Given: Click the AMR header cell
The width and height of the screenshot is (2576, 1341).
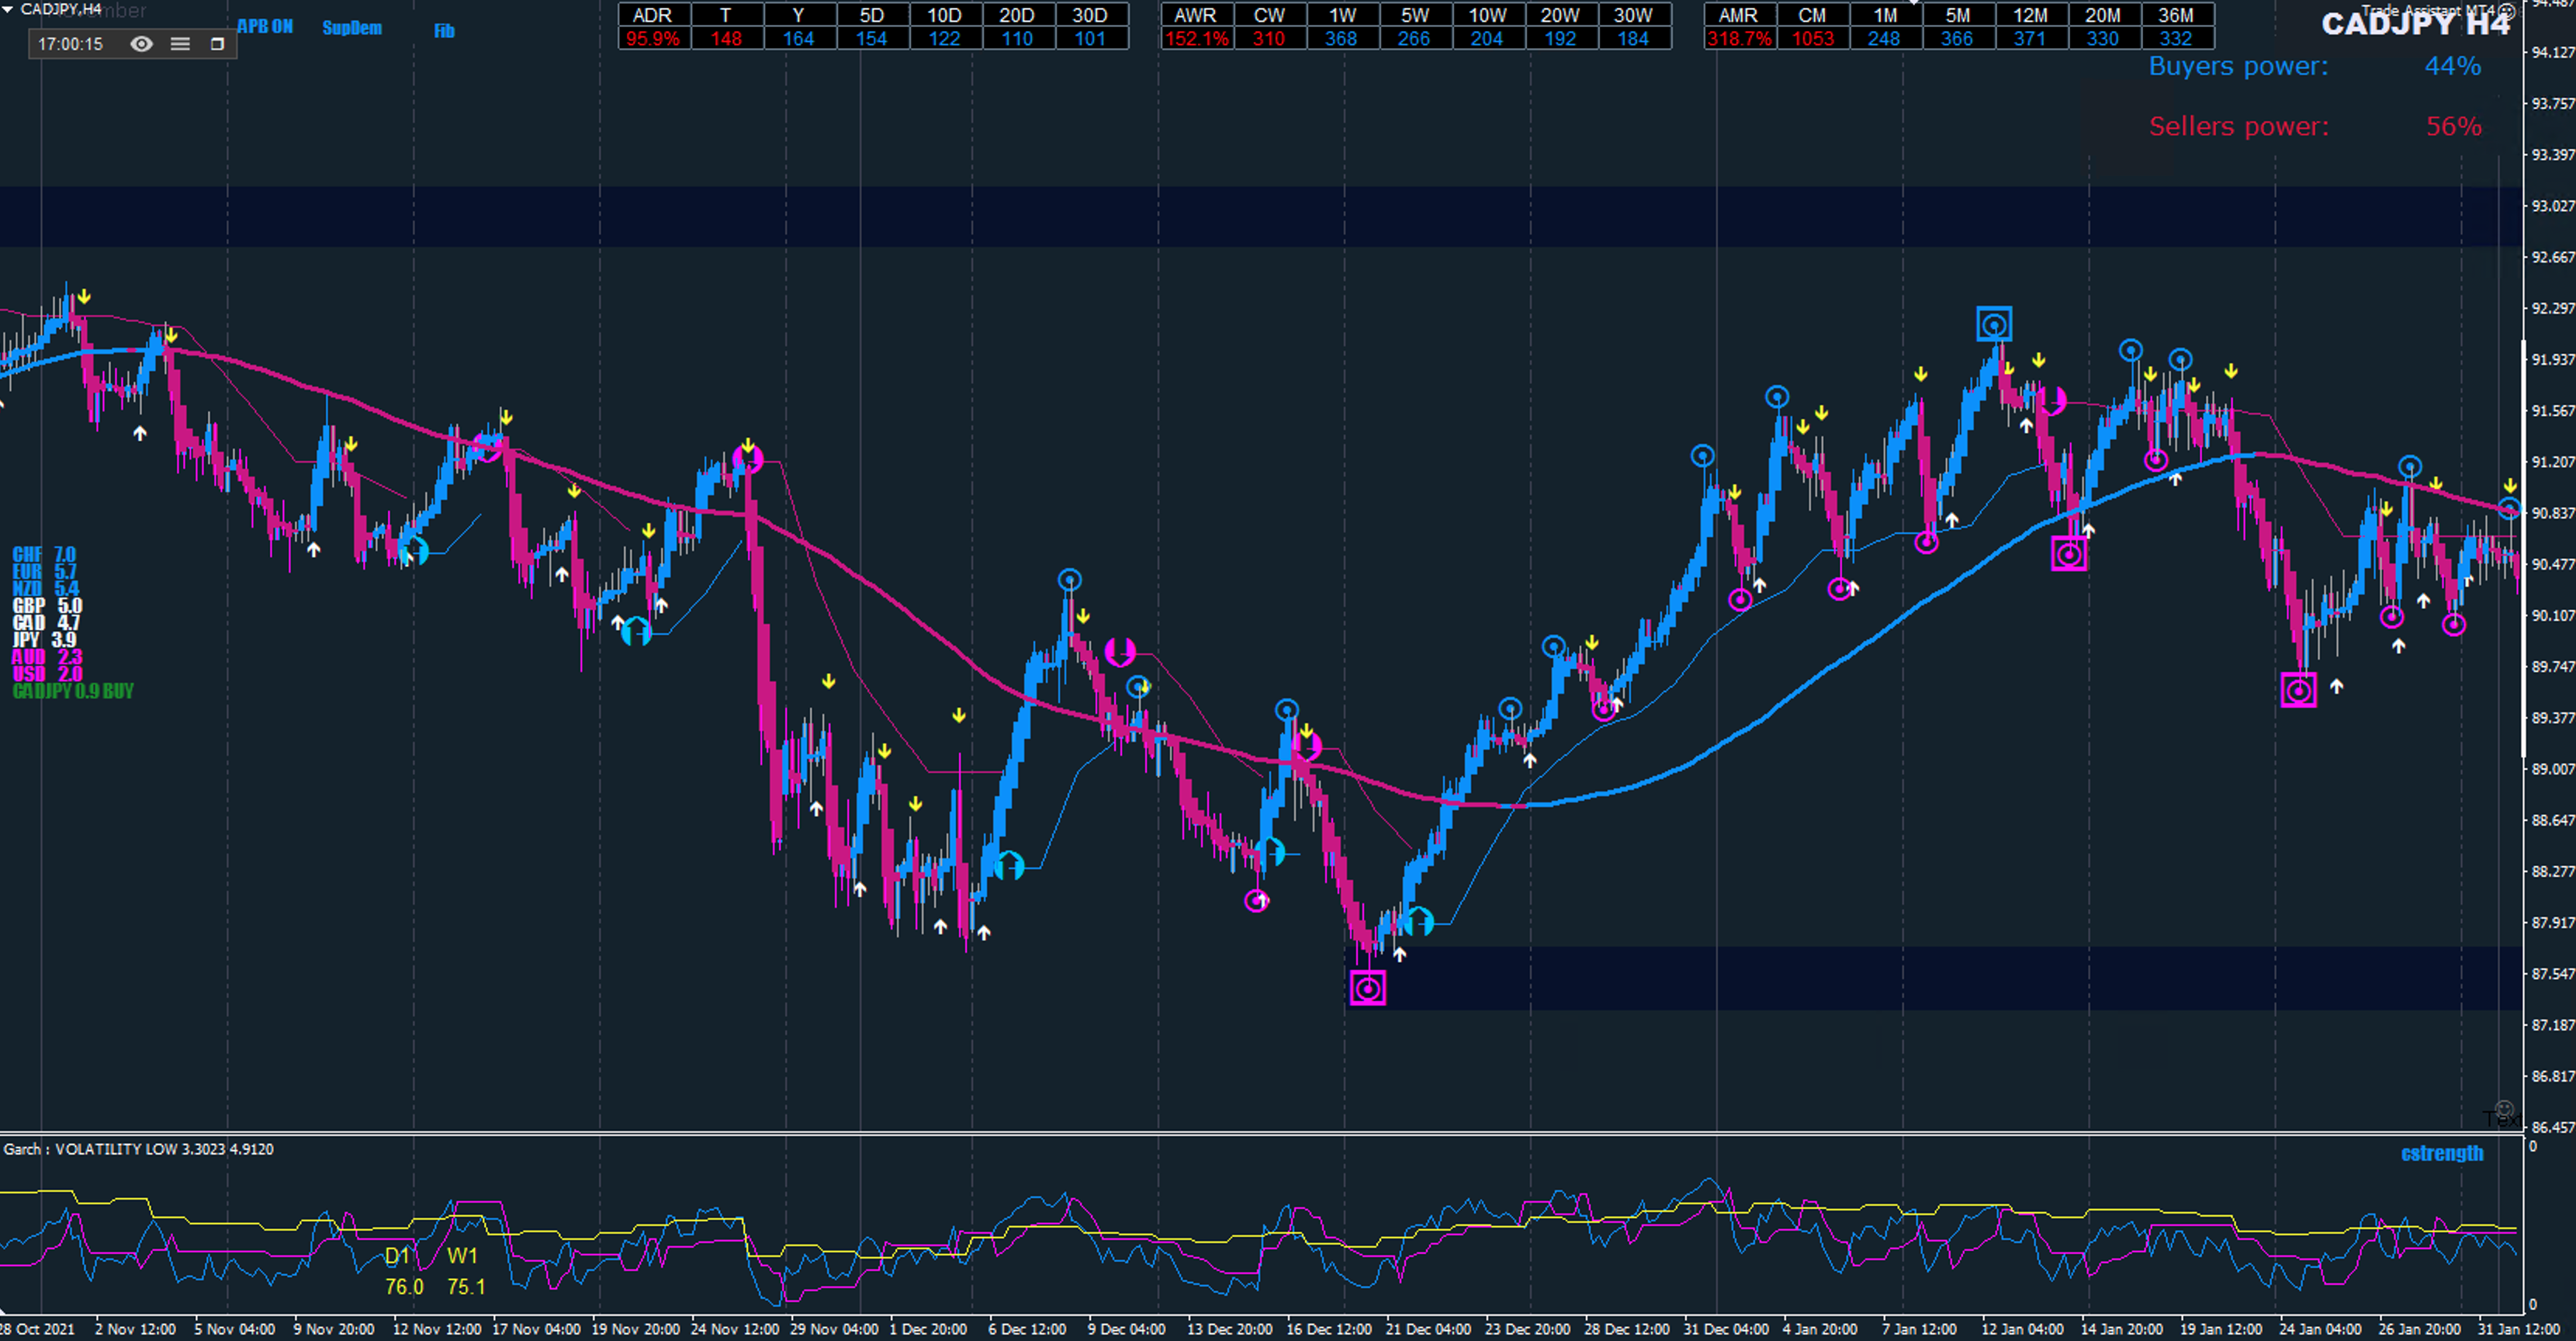Looking at the screenshot, I should (1738, 15).
